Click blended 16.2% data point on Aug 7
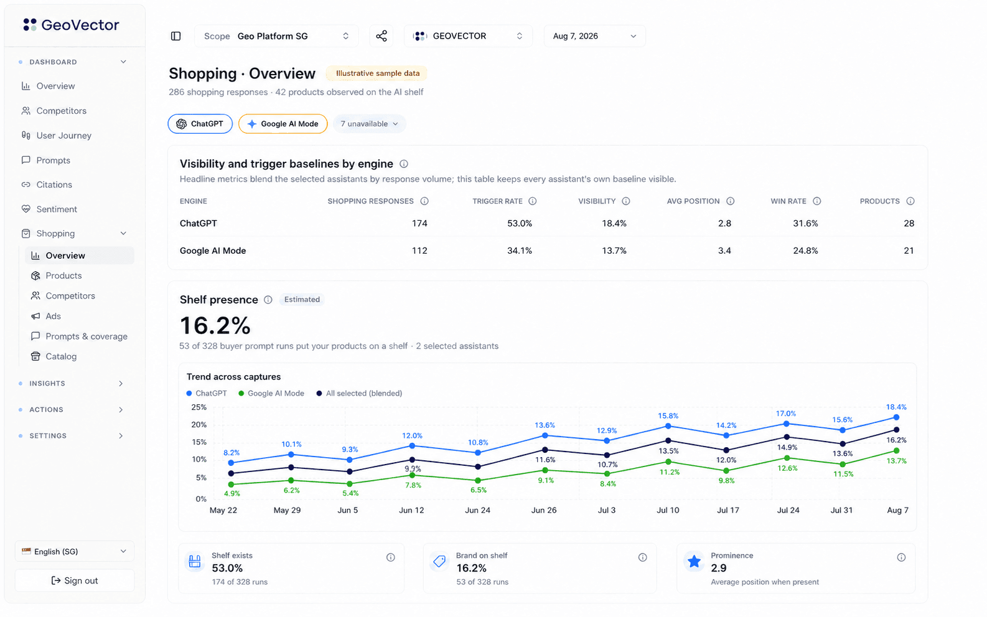 coord(896,430)
